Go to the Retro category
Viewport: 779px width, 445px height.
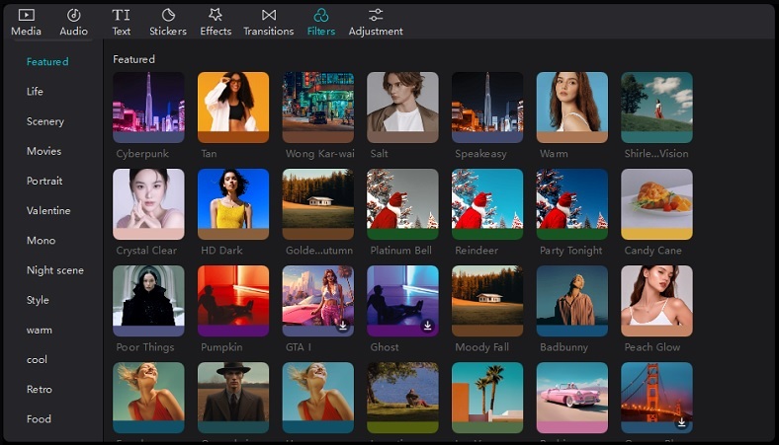coord(41,389)
